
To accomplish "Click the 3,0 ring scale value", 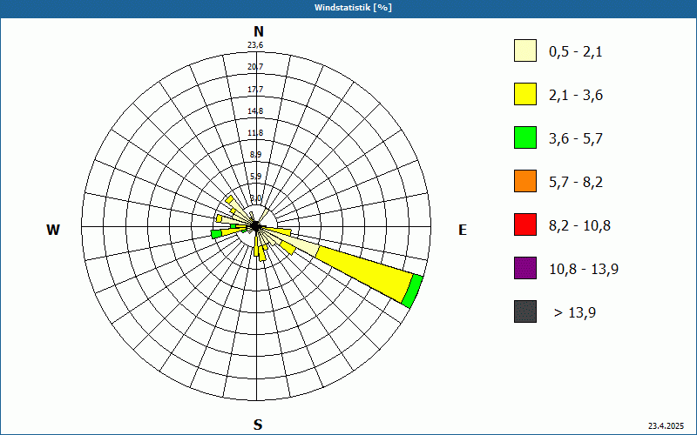I will [255, 198].
